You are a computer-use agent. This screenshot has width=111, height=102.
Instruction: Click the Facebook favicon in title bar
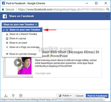[4, 3]
